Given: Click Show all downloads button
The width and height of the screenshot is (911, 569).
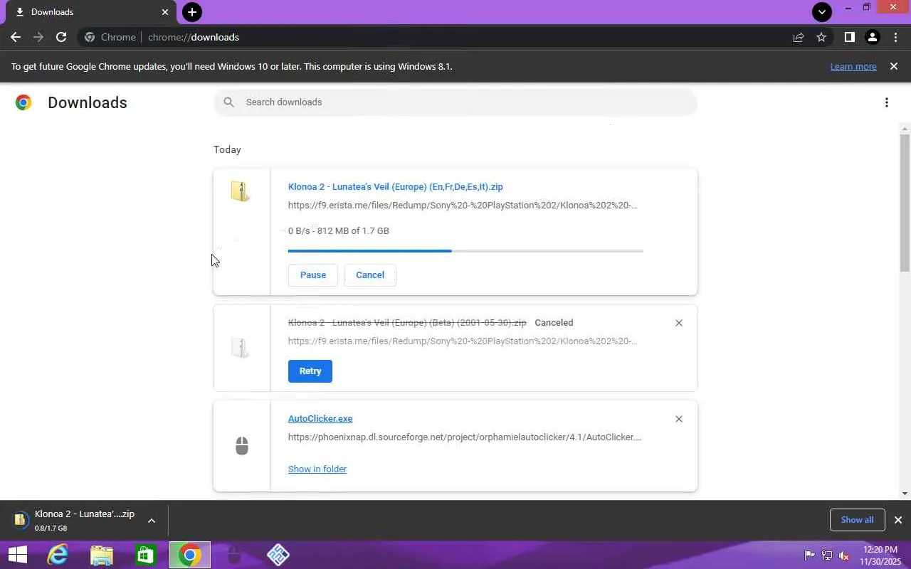Looking at the screenshot, I should [857, 520].
